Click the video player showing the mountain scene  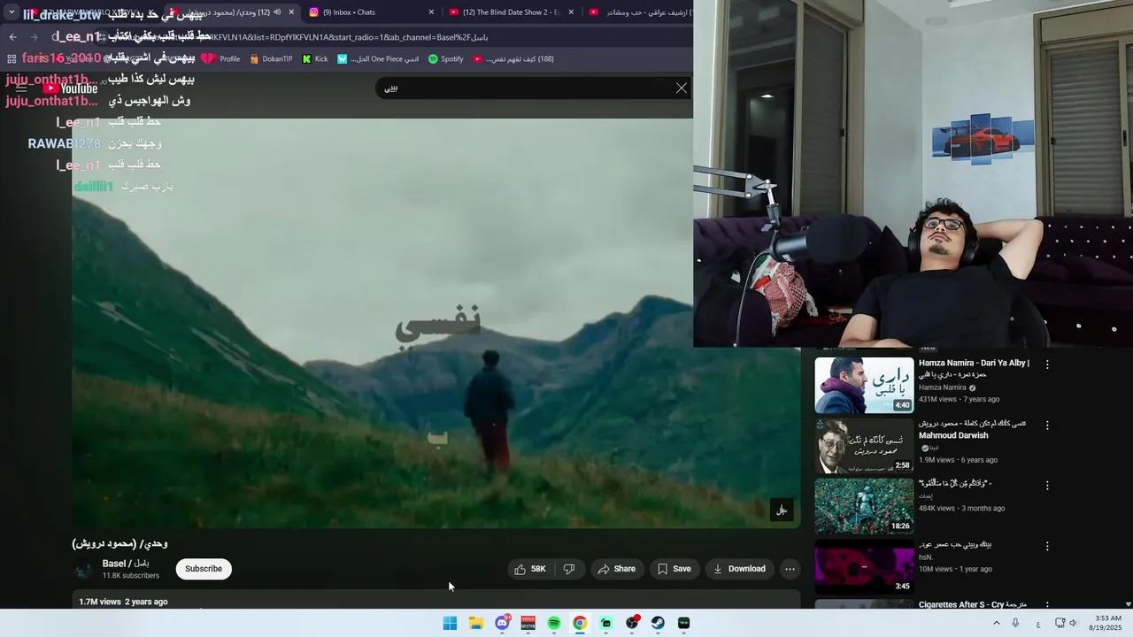tap(436, 323)
